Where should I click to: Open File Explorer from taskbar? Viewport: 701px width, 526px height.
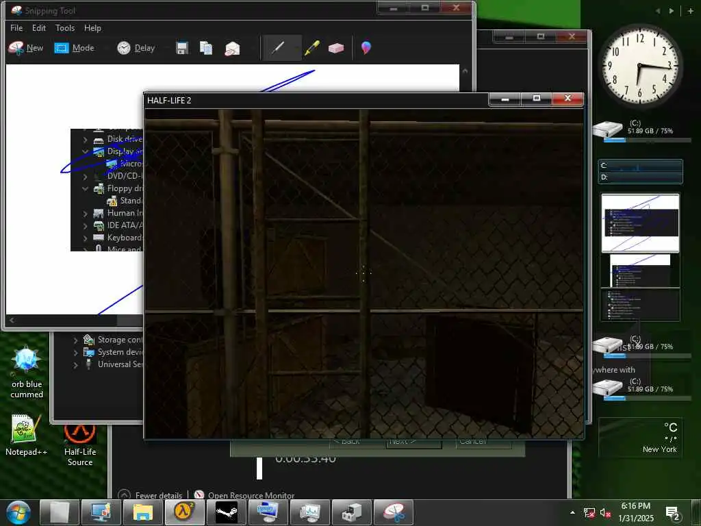coord(142,512)
